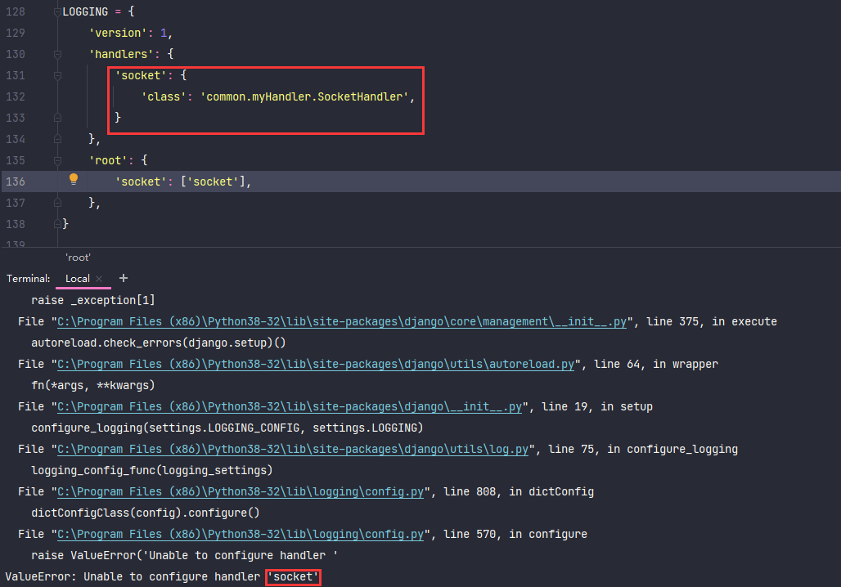841x587 pixels.
Task: Click the 'handlers' key on line 130
Action: point(121,54)
